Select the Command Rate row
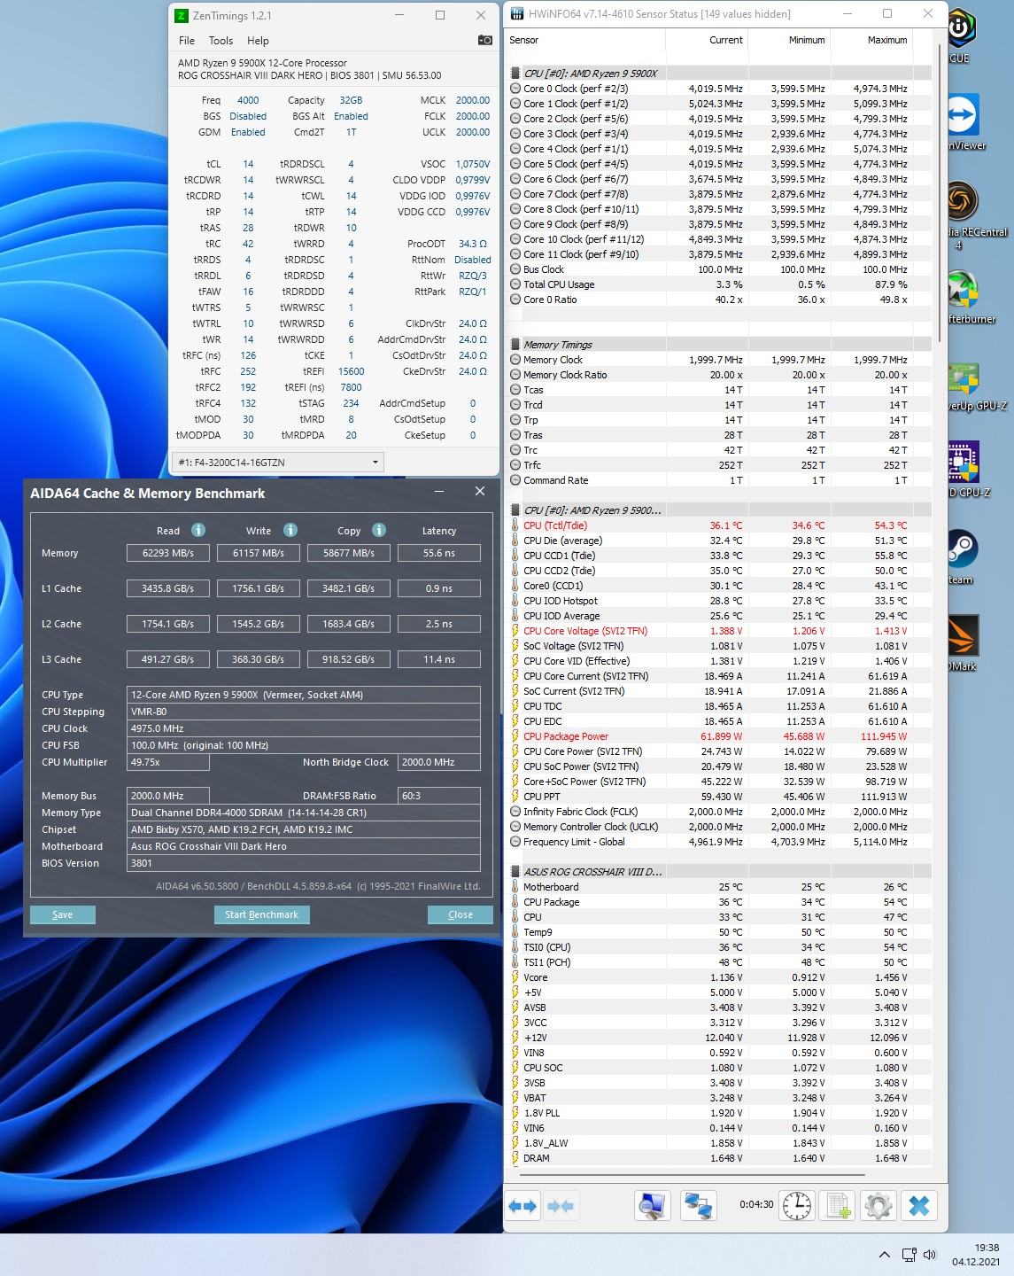The image size is (1014, 1276). click(x=720, y=480)
